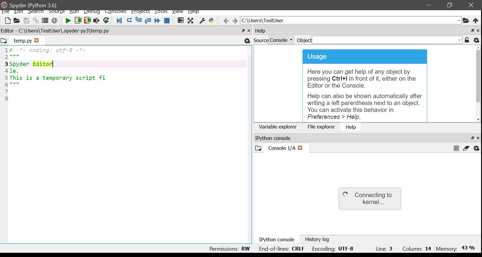Click the debug step return icon
Screen dimensions: 482x257
(x=148, y=20)
